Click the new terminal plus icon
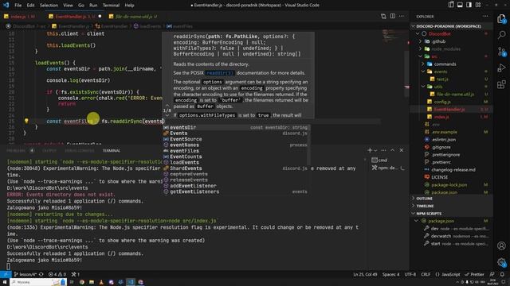 click(x=370, y=150)
